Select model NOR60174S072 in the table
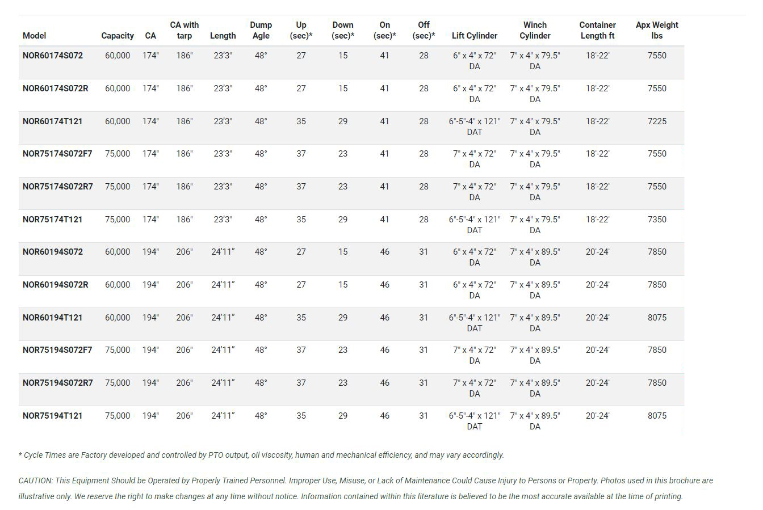Viewport: 763px width, 510px height. coord(53,56)
